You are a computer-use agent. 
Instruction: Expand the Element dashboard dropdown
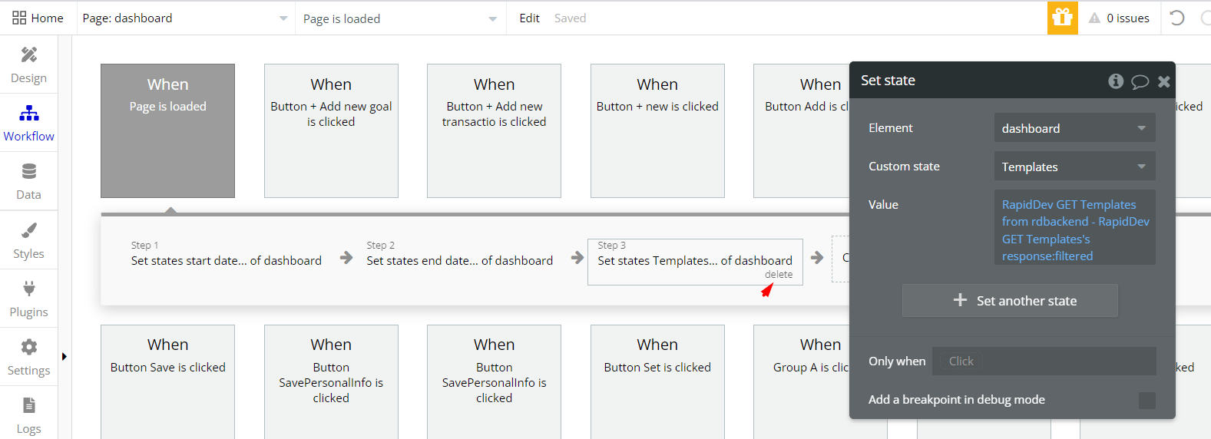coord(1074,128)
